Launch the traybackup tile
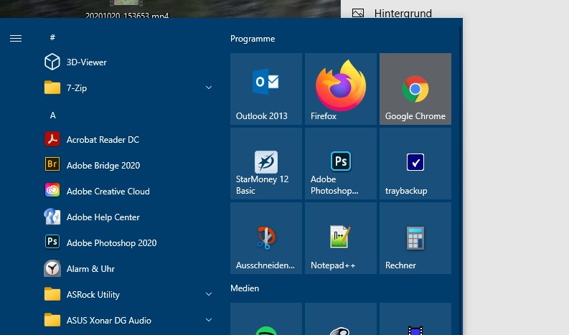Image resolution: width=569 pixels, height=335 pixels. tap(415, 164)
